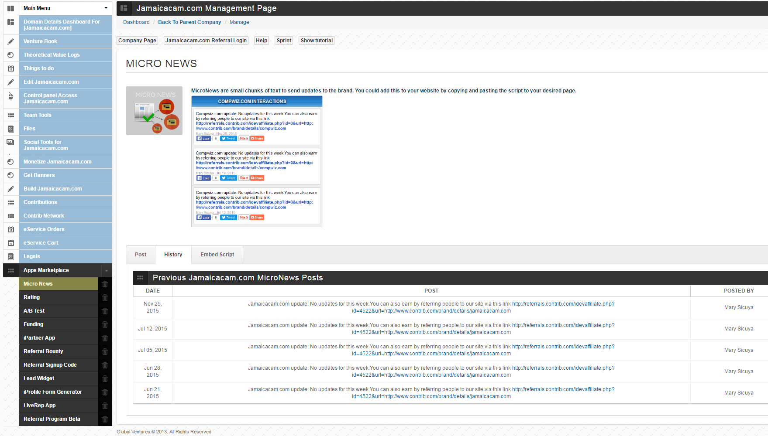Click the calendar icon beside Things to do
768x436 pixels.
[11, 68]
